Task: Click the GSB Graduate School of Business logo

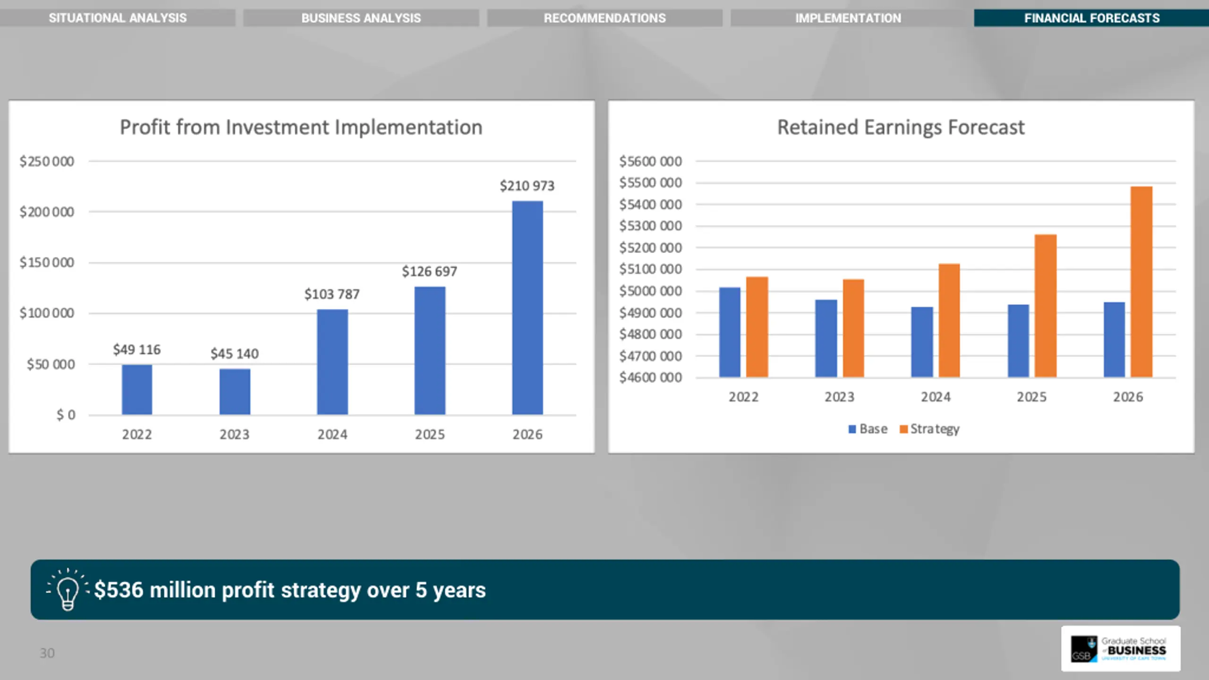Action: click(x=1120, y=648)
